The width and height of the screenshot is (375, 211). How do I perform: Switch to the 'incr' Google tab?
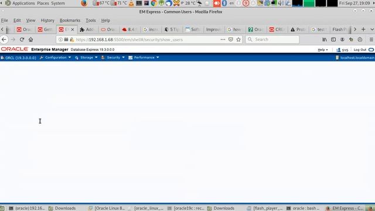pyautogui.click(x=151, y=29)
